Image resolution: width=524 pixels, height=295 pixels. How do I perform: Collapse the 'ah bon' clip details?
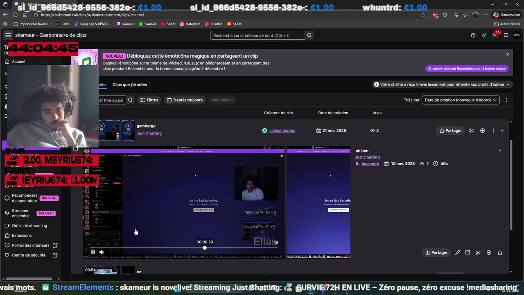coord(500,151)
